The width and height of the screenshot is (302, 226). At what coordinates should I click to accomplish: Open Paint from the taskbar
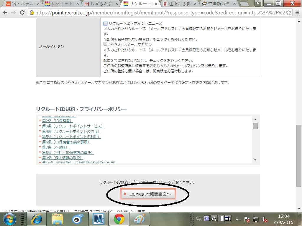[139, 219]
